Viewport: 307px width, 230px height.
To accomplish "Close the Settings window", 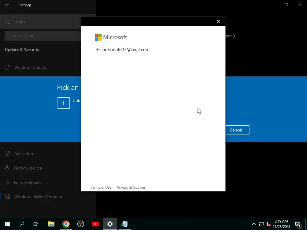I will click(x=300, y=5).
